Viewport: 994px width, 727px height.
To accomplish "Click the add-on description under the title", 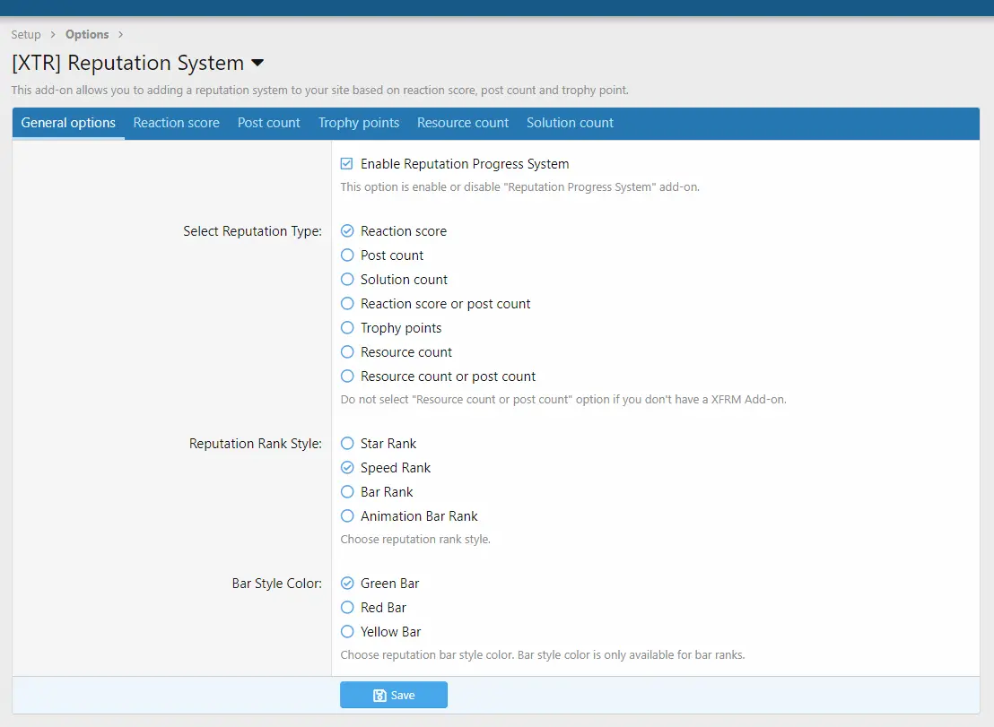I will click(319, 90).
